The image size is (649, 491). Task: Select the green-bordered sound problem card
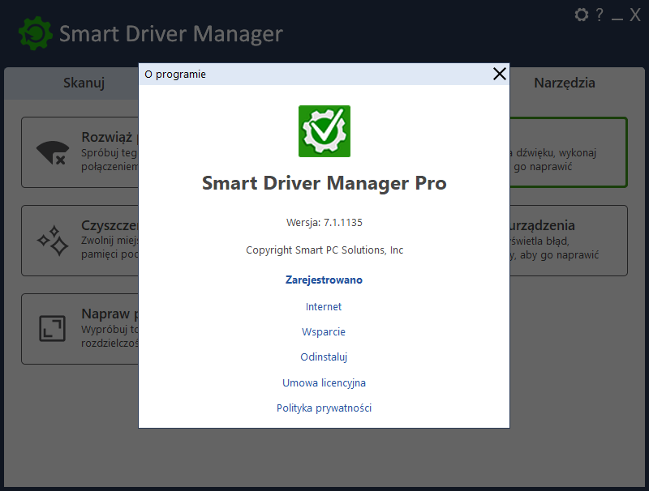[569, 152]
